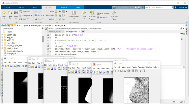Screen dimensions: 189x104
Task: Open Help menu in Figure 3
Action: coord(155,67)
